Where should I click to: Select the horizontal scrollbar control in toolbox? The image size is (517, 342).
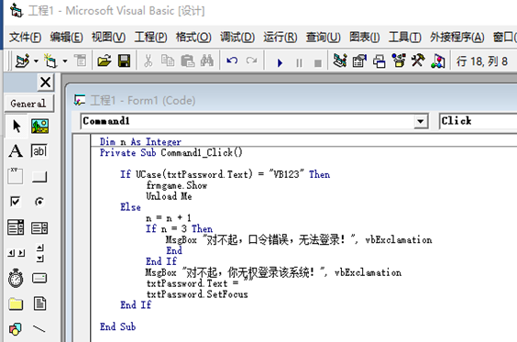point(16,253)
